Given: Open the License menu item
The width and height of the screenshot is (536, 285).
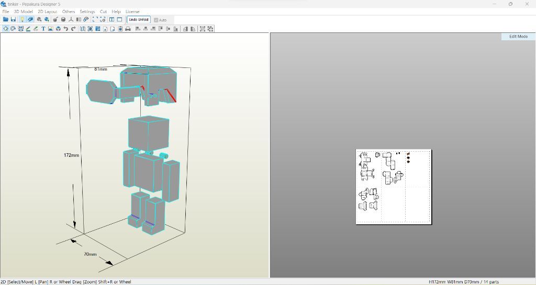Looking at the screenshot, I should tap(132, 12).
